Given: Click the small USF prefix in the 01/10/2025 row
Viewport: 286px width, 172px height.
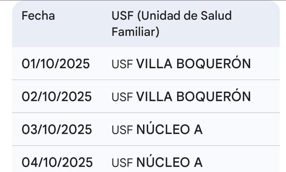Looking at the screenshot, I should tap(122, 64).
